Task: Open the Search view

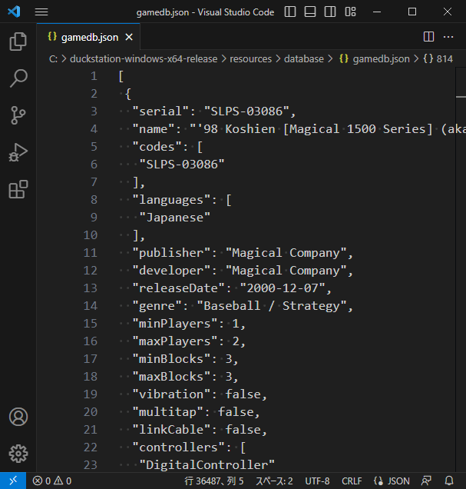Action: (18, 78)
